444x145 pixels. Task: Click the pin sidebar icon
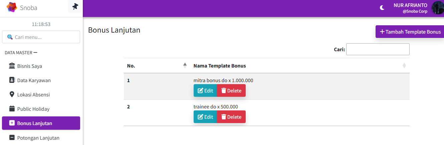click(75, 6)
